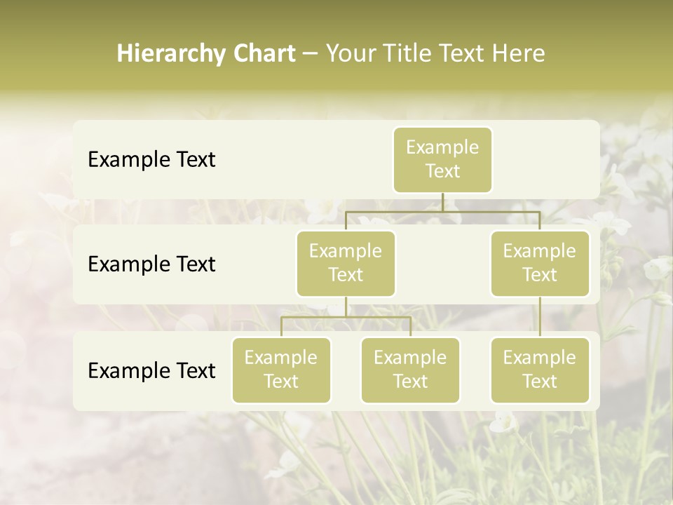Select the rightmost box in the bottom level
The height and width of the screenshot is (505, 673).
(540, 370)
